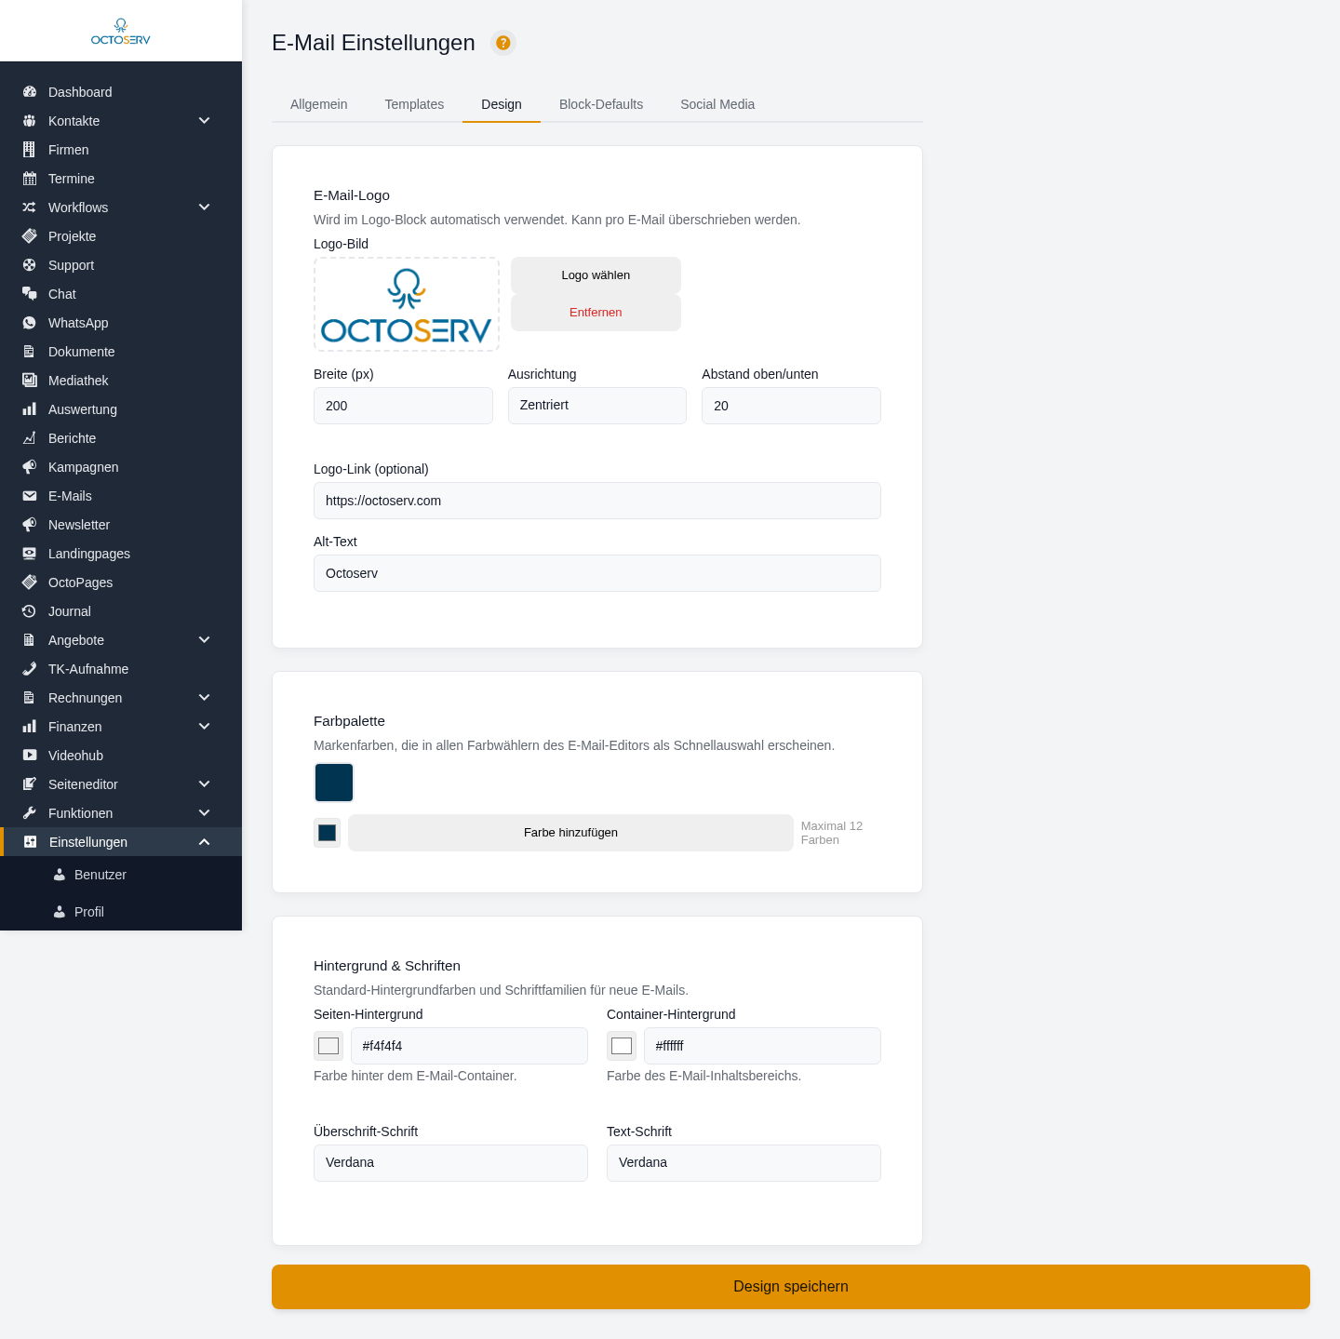The height and width of the screenshot is (1339, 1340).
Task: Click the Videohub play icon
Action: tap(30, 756)
